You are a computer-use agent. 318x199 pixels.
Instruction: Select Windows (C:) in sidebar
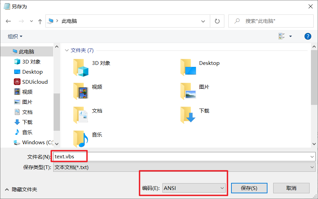click(33, 142)
